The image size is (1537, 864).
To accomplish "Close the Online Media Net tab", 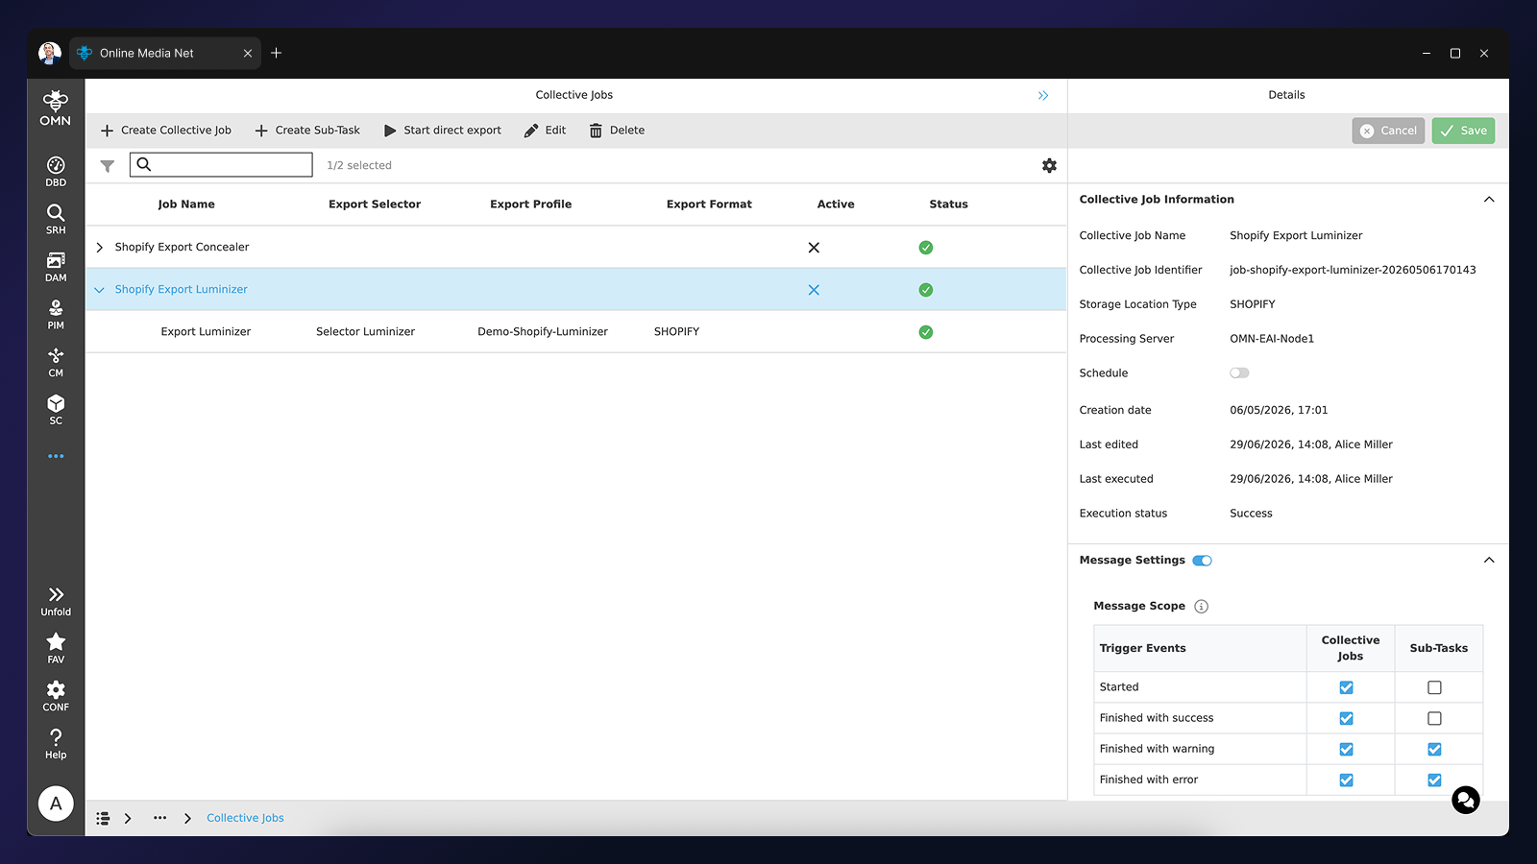I will (248, 54).
